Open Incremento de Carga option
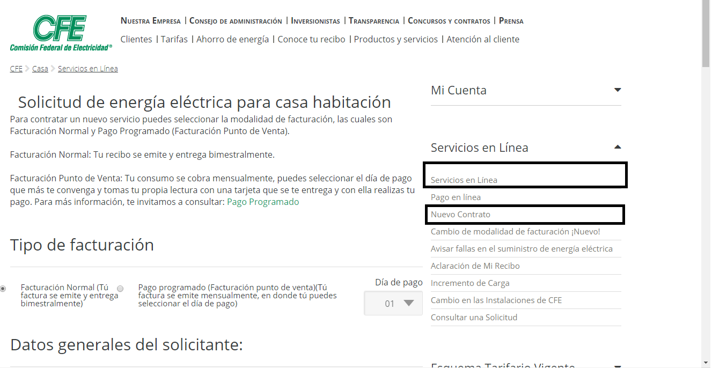Image resolution: width=712 pixels, height=368 pixels. (x=470, y=283)
